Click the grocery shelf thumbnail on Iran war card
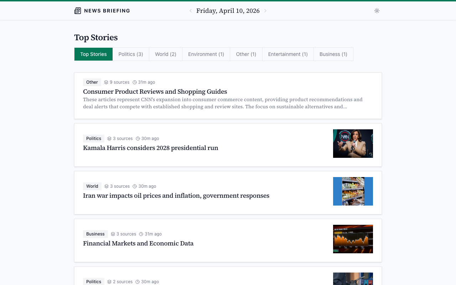Screen dimensions: 456x285 353,191
